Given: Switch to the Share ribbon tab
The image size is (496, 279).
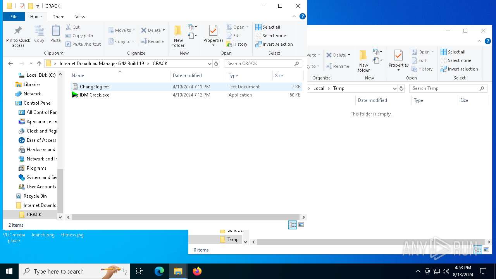Looking at the screenshot, I should (x=59, y=17).
